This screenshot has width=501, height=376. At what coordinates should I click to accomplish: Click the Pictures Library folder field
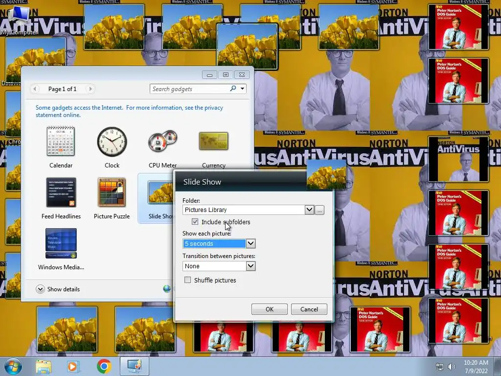244,210
